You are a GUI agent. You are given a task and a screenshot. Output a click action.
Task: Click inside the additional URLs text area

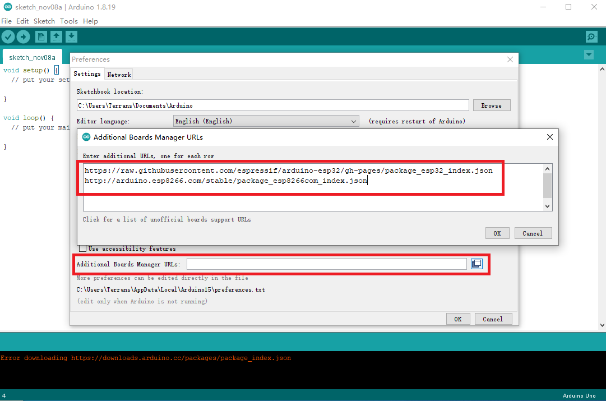click(313, 187)
